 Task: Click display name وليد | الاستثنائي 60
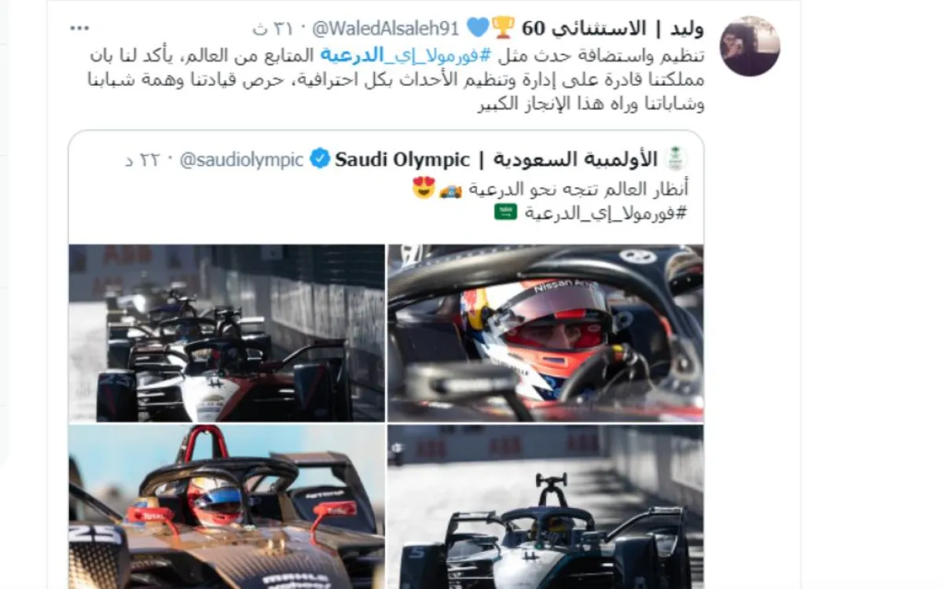click(611, 29)
